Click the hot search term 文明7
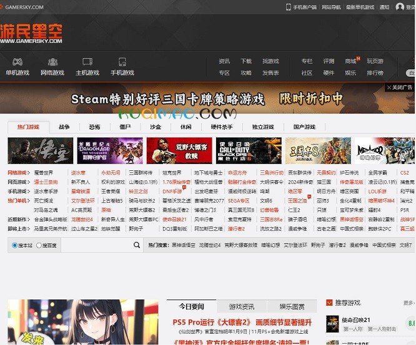This screenshot has height=345, width=416. 405,245
